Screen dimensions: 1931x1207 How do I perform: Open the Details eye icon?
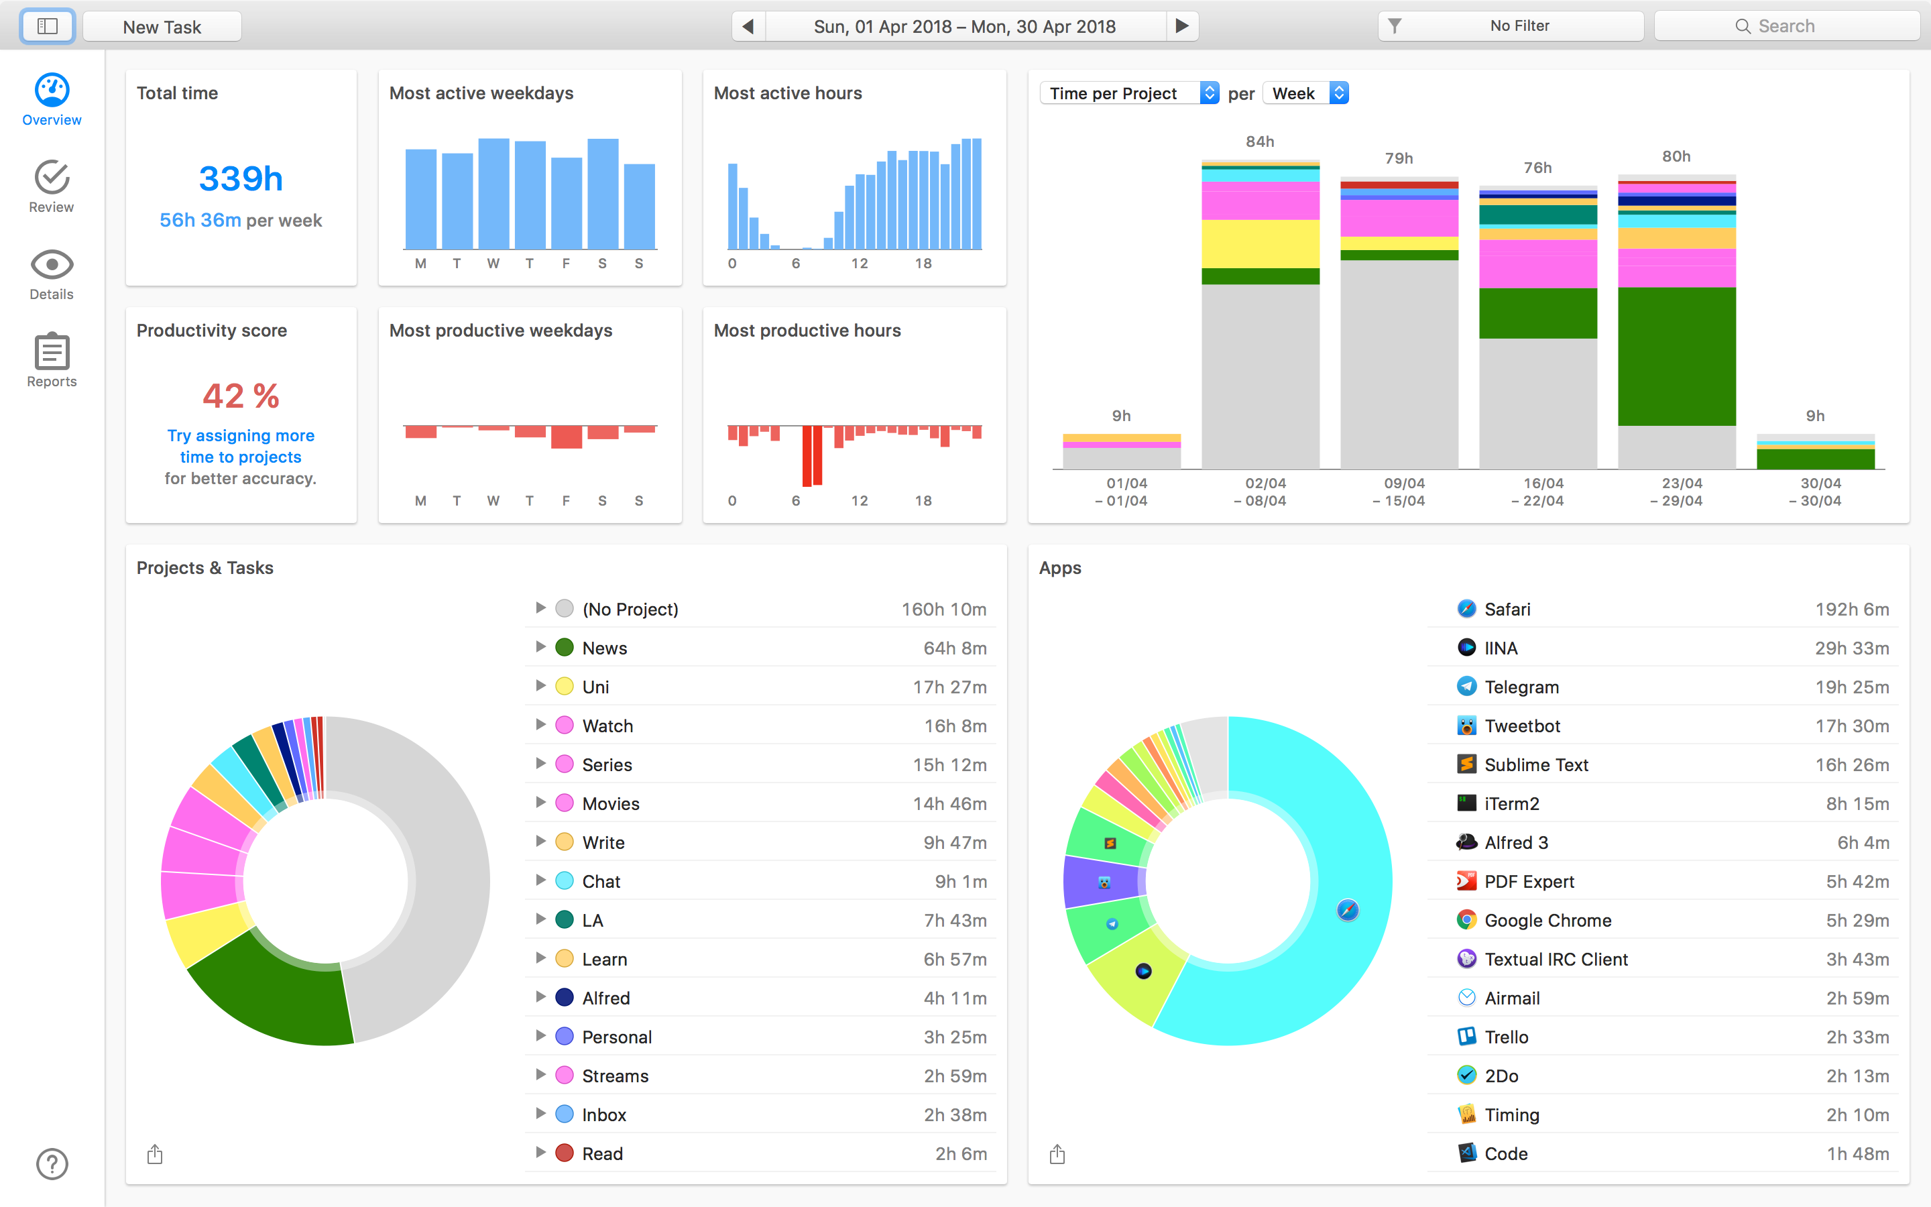click(x=52, y=274)
